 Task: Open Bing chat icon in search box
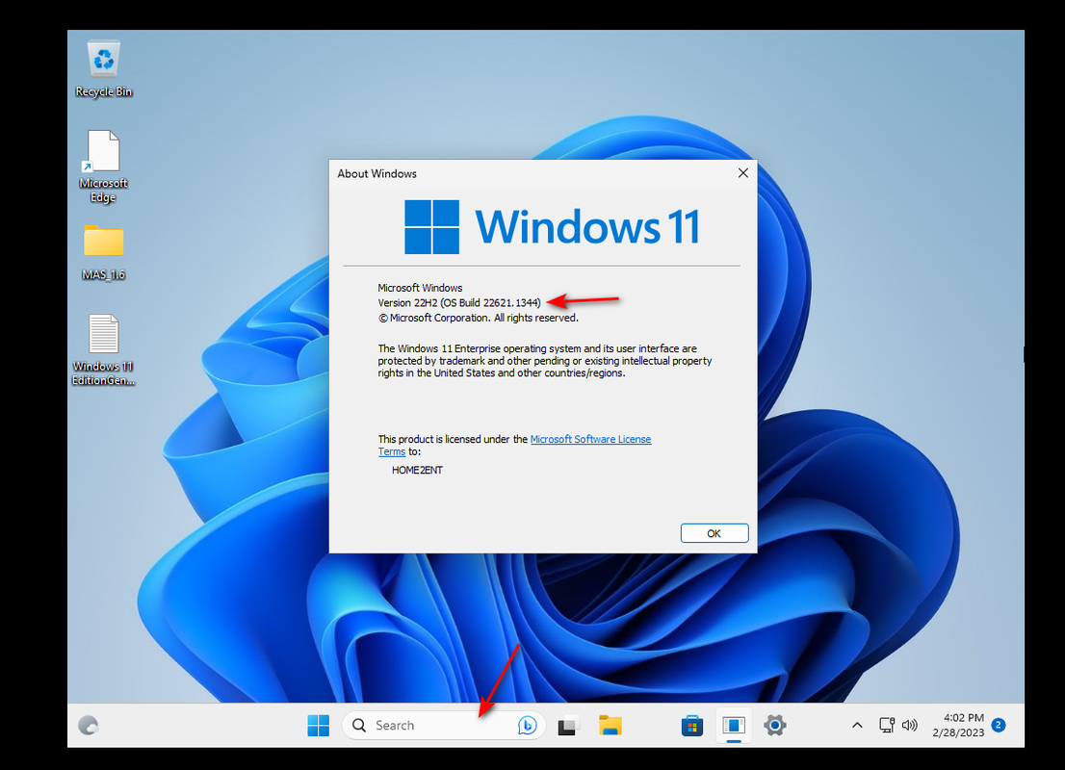[x=527, y=725]
